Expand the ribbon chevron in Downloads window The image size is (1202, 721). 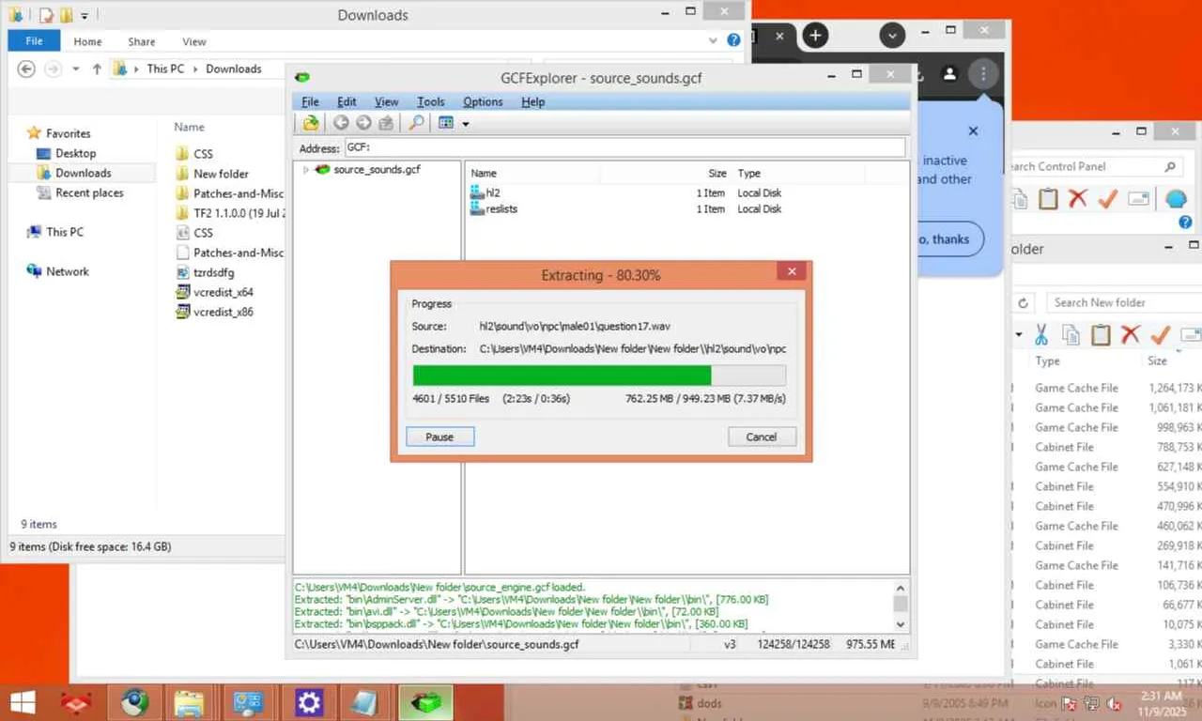tap(713, 41)
